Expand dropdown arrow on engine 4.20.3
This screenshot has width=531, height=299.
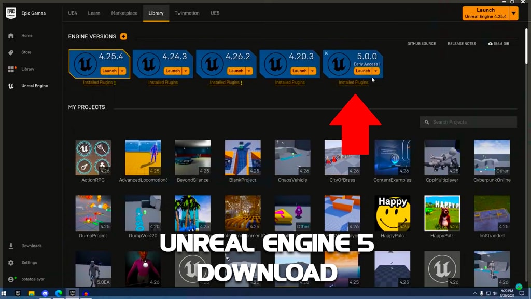[312, 71]
